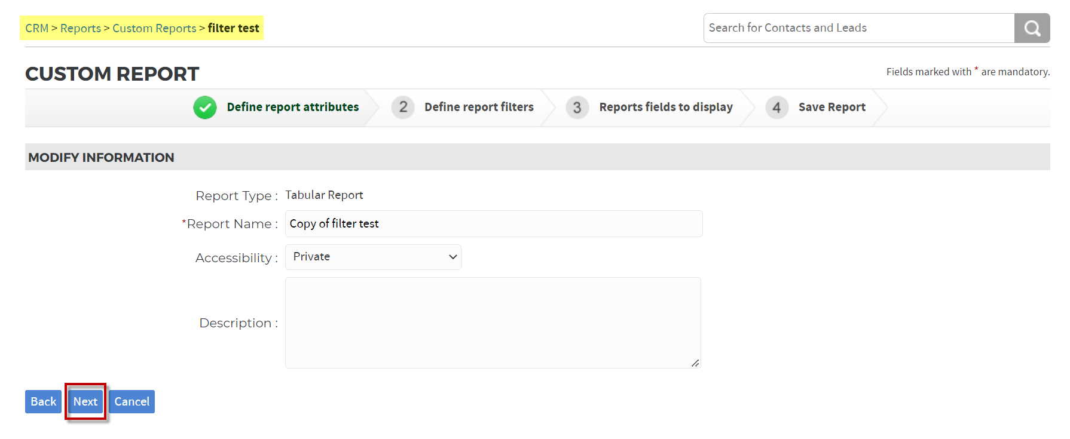Viewport: 1070px width, 439px height.
Task: Open CRM breadcrumb link
Action: pos(37,28)
